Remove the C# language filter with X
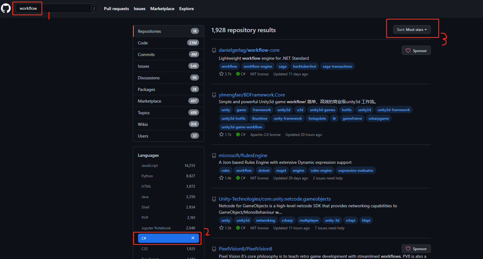The image size is (483, 259). tap(193, 238)
